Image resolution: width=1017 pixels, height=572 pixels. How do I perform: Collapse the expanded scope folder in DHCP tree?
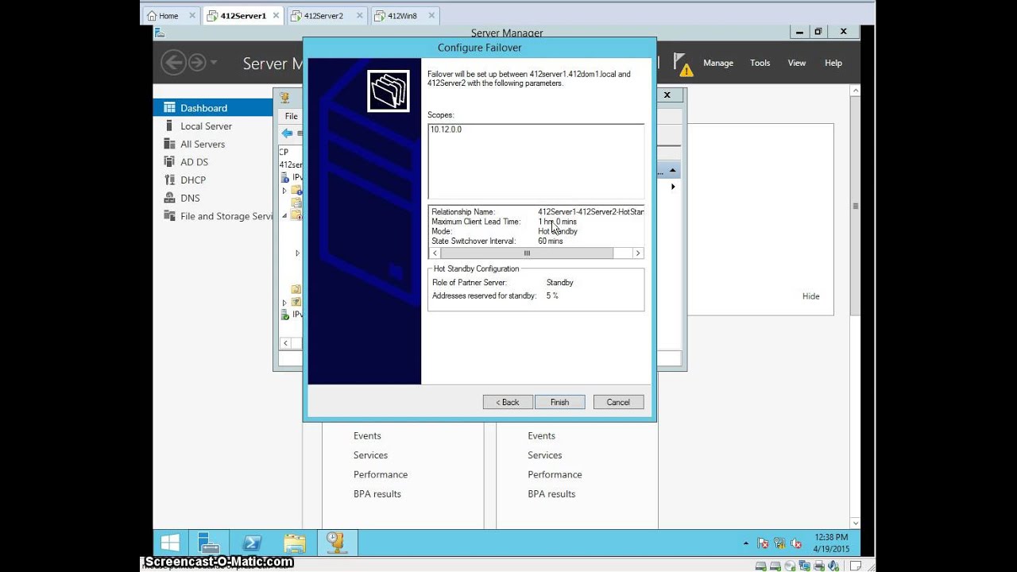(x=284, y=215)
